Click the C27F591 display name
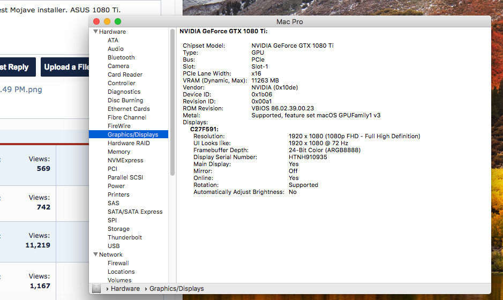This screenshot has width=503, height=300. click(204, 129)
